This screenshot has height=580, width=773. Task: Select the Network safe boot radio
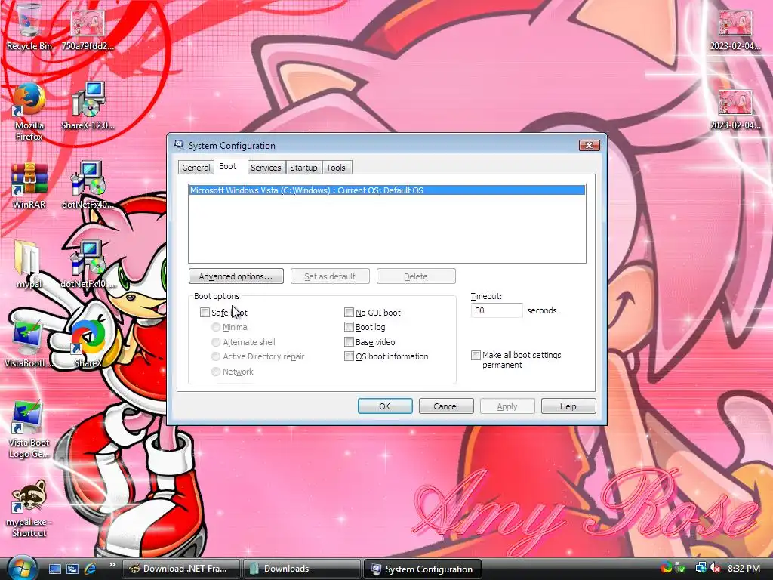215,372
